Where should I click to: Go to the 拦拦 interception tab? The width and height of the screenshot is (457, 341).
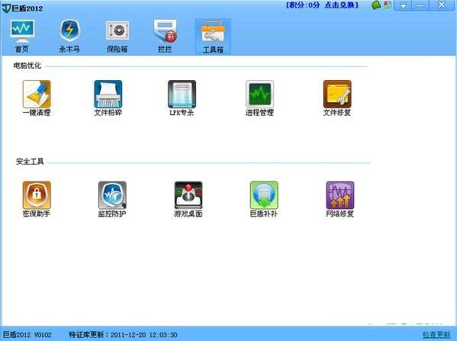[165, 36]
